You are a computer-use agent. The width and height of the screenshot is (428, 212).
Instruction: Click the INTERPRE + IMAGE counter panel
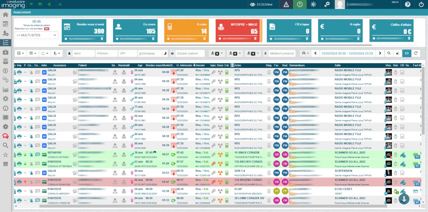(238, 30)
